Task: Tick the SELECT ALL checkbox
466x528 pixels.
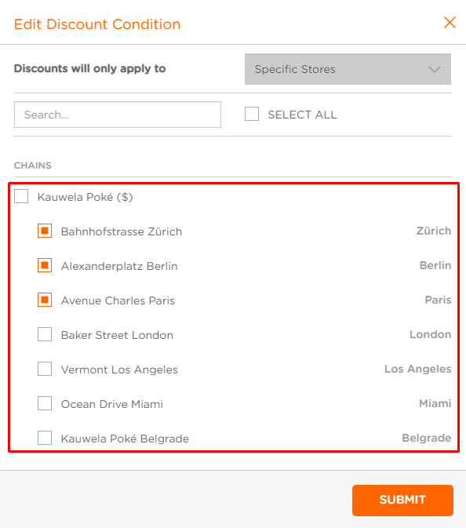Action: pyautogui.click(x=252, y=114)
